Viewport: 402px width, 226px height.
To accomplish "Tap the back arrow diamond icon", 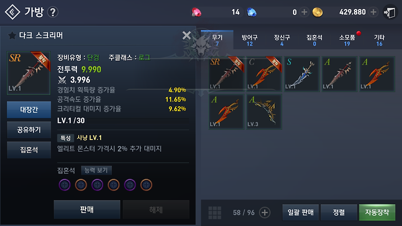I will click(12, 12).
